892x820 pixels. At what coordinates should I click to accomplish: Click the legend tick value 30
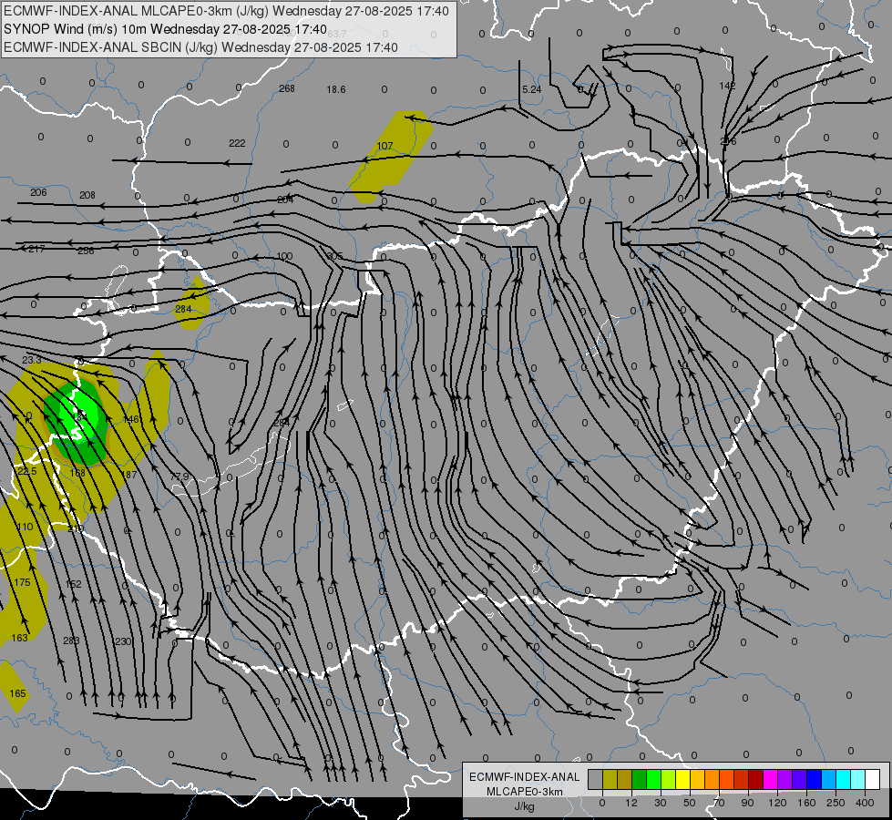(x=661, y=803)
